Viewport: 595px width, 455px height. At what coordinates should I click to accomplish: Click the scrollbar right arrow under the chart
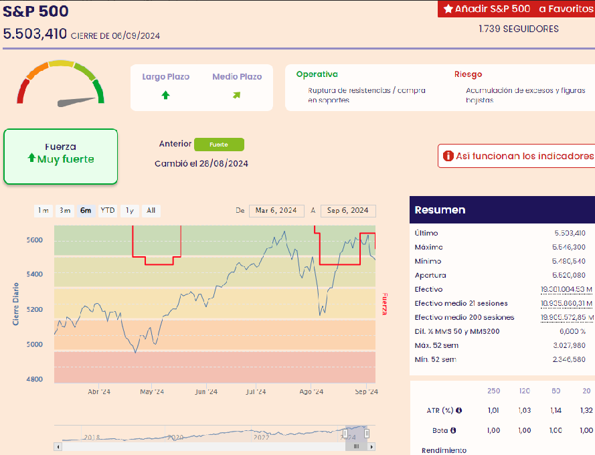click(x=371, y=447)
